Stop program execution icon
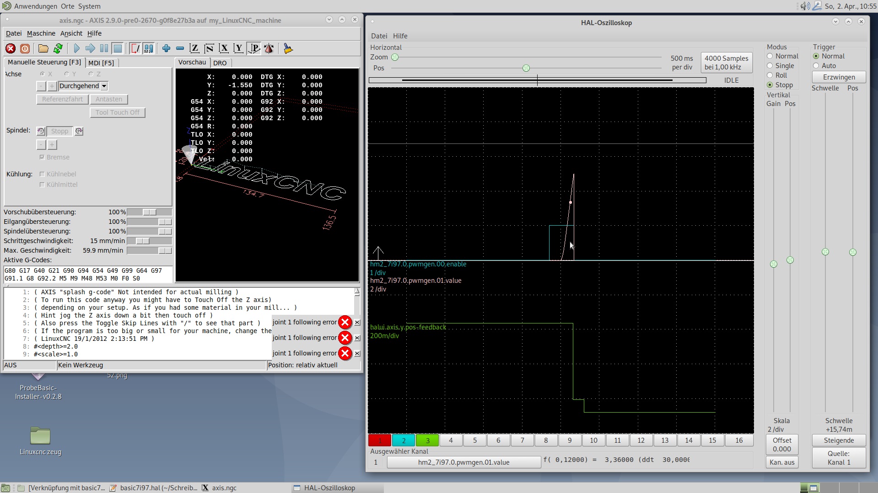878x493 pixels. click(118, 48)
